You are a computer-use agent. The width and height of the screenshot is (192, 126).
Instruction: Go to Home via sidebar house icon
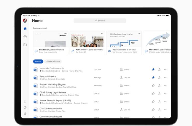pyautogui.click(x=25, y=29)
